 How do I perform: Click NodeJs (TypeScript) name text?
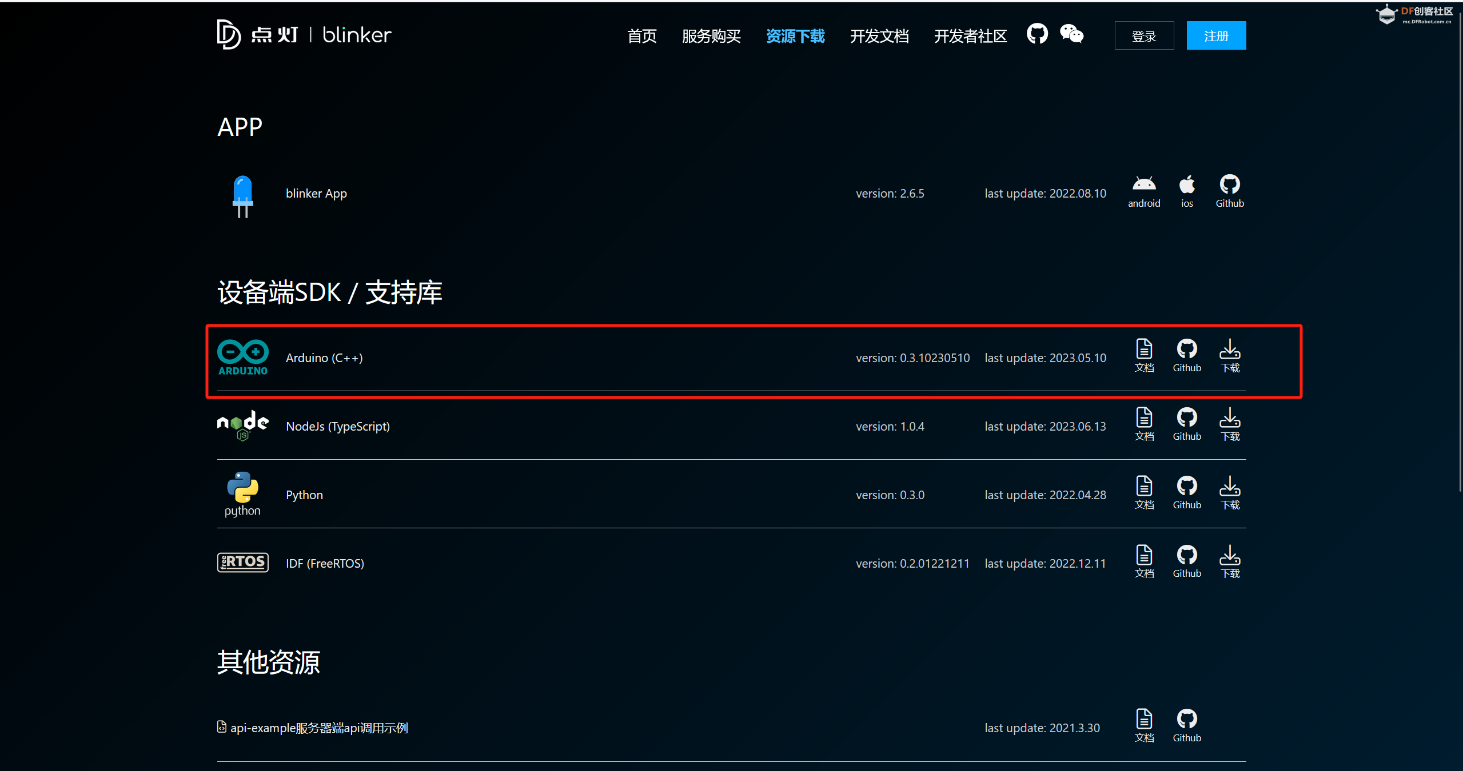[338, 427]
